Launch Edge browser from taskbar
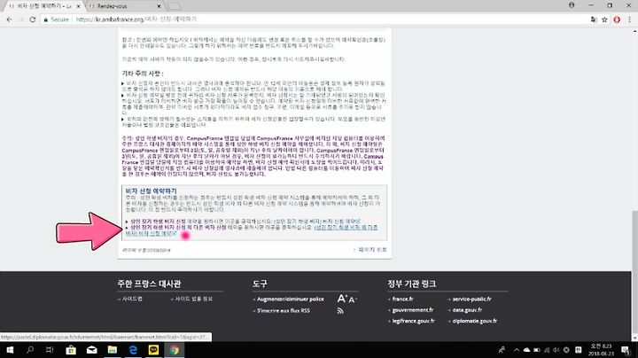638x358 pixels. click(133, 350)
